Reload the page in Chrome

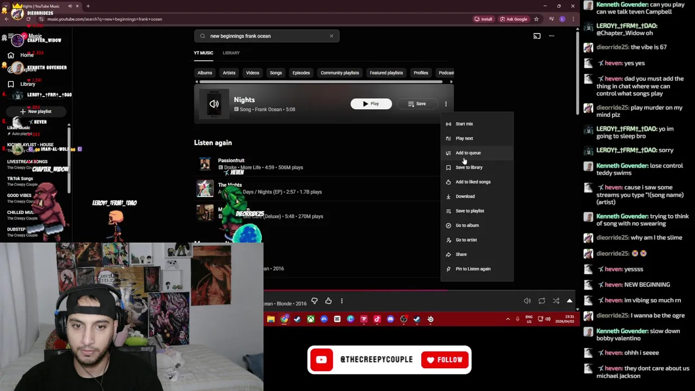click(28, 19)
